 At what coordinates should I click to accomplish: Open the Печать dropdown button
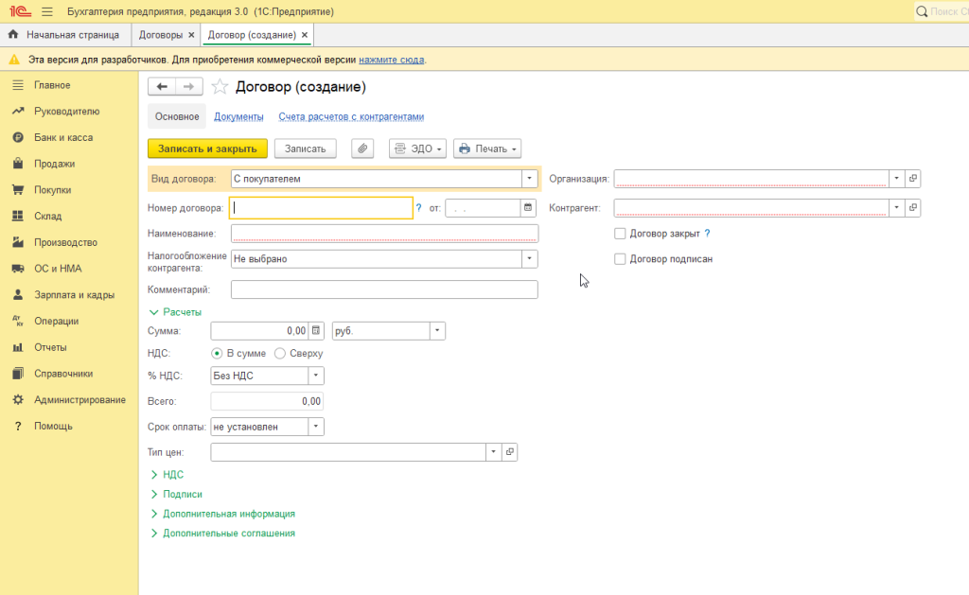[x=487, y=149]
